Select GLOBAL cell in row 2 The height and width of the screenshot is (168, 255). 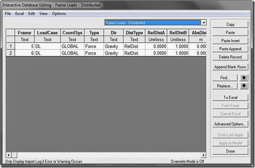click(72, 53)
